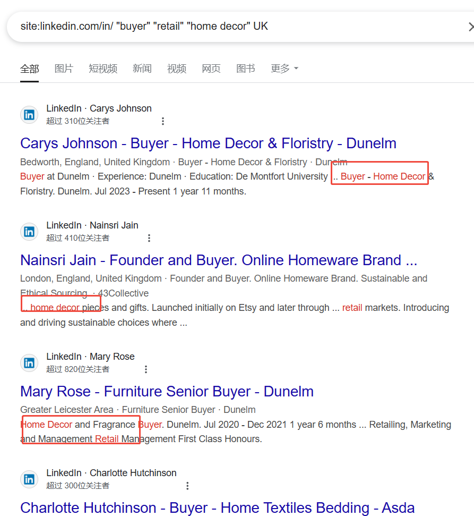The image size is (474, 516).
Task: Click 'Greater Leicester Area' location text
Action: tap(67, 410)
